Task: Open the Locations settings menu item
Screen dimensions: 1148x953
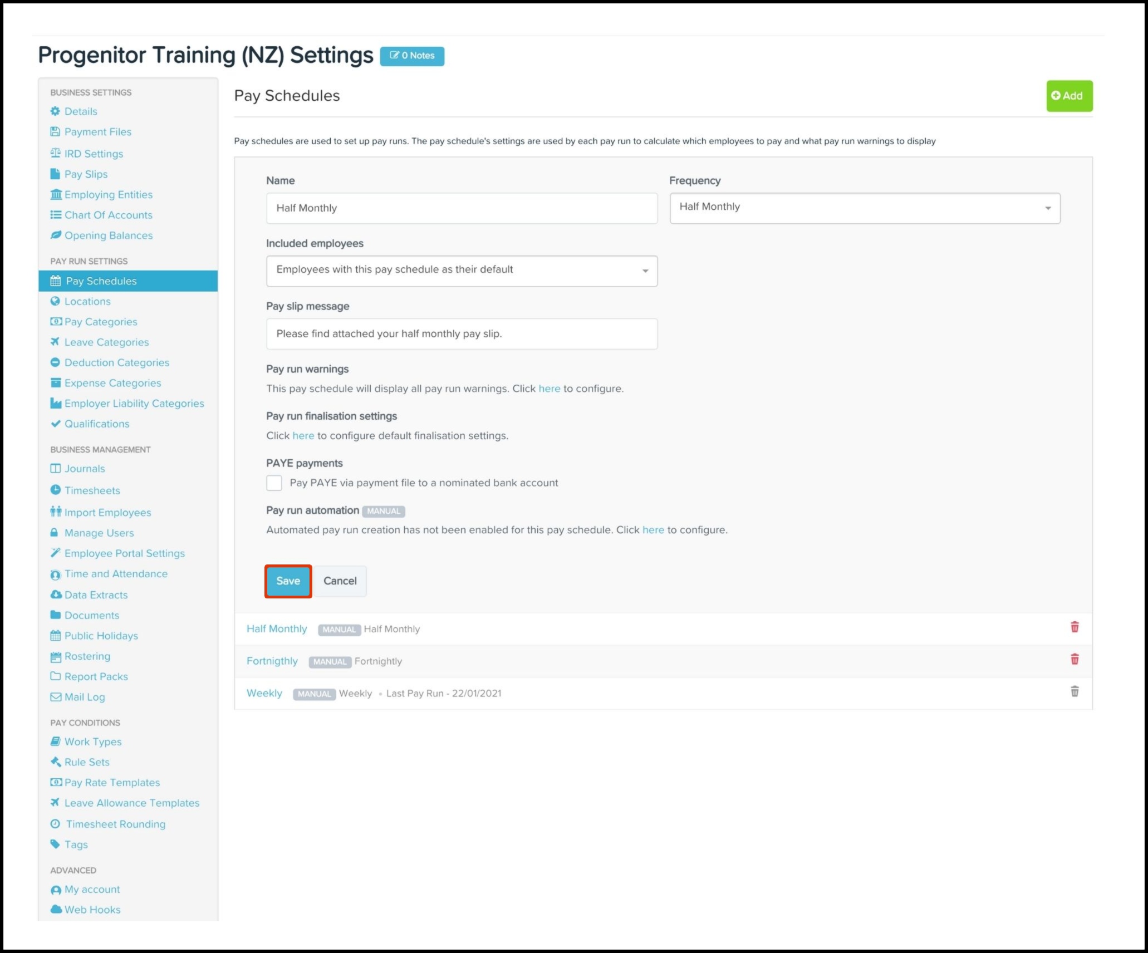Action: [87, 301]
